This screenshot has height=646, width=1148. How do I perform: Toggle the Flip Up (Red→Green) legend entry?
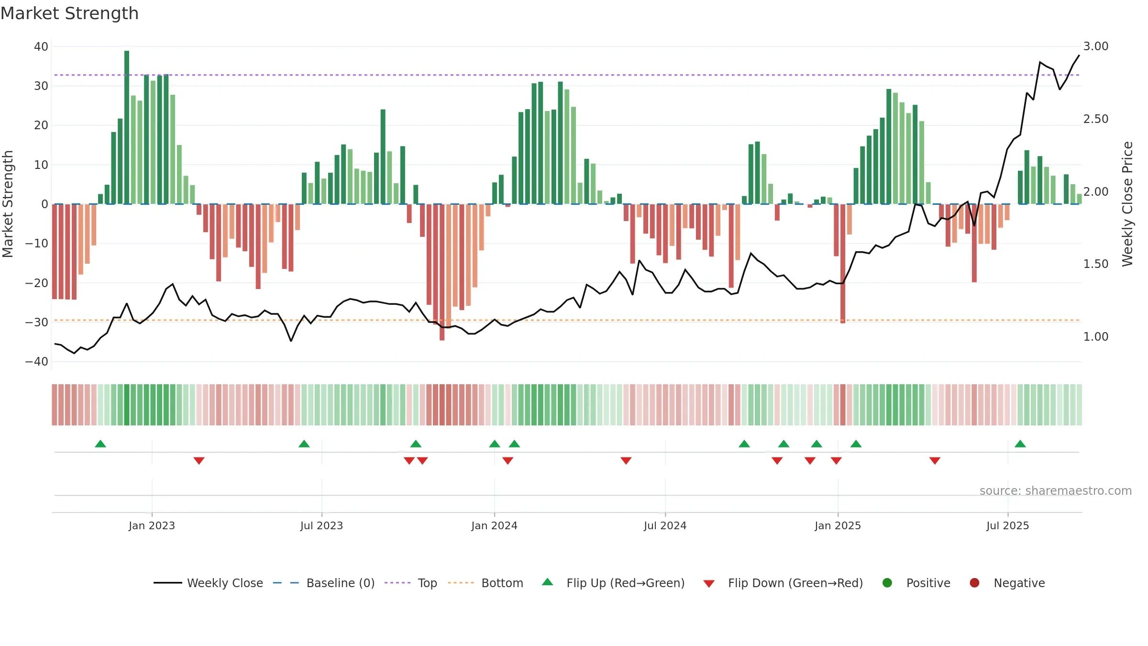(613, 583)
